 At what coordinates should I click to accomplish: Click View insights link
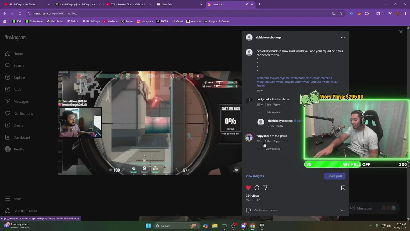pos(255,176)
